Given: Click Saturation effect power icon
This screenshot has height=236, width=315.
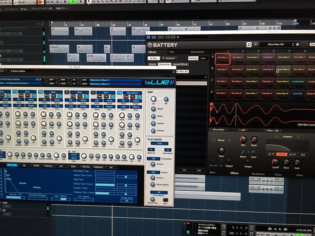Looking at the screenshot, I should [x=210, y=130].
